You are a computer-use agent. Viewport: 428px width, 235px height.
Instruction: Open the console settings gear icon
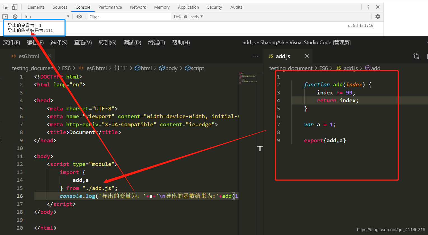(x=378, y=16)
